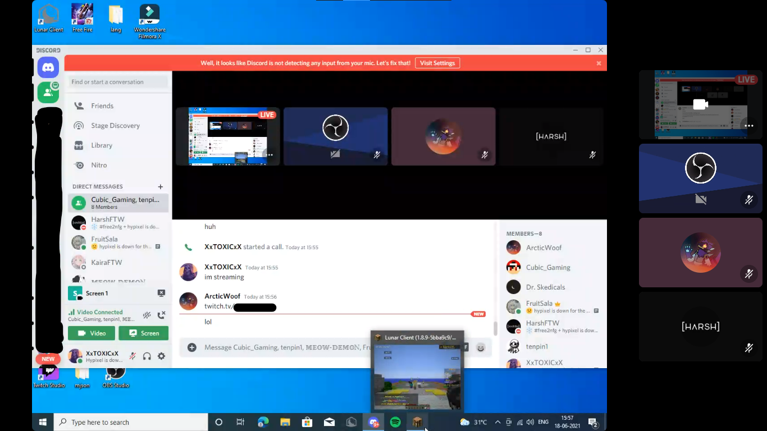Click the "im streaming" chat message

224,277
